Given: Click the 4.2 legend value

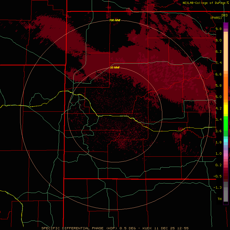Looking at the screenshot, I should (218, 108).
